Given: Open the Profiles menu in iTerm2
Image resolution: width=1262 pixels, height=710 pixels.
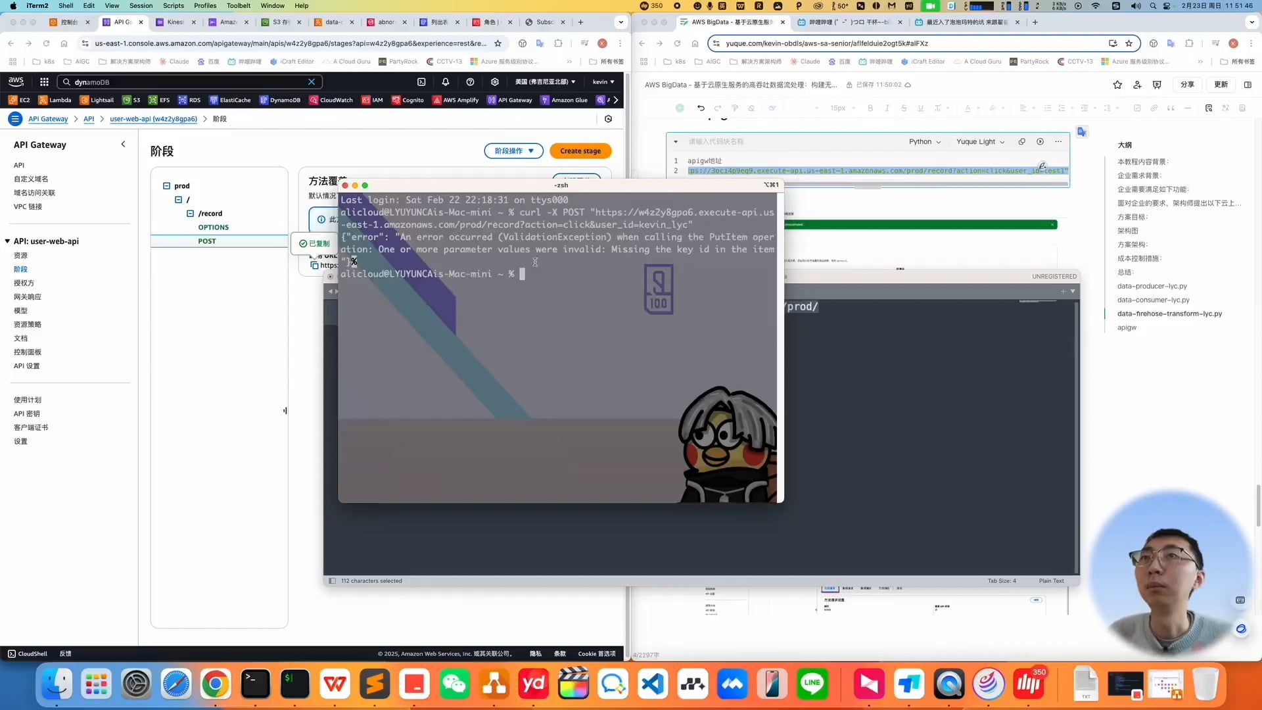Looking at the screenshot, I should (205, 5).
